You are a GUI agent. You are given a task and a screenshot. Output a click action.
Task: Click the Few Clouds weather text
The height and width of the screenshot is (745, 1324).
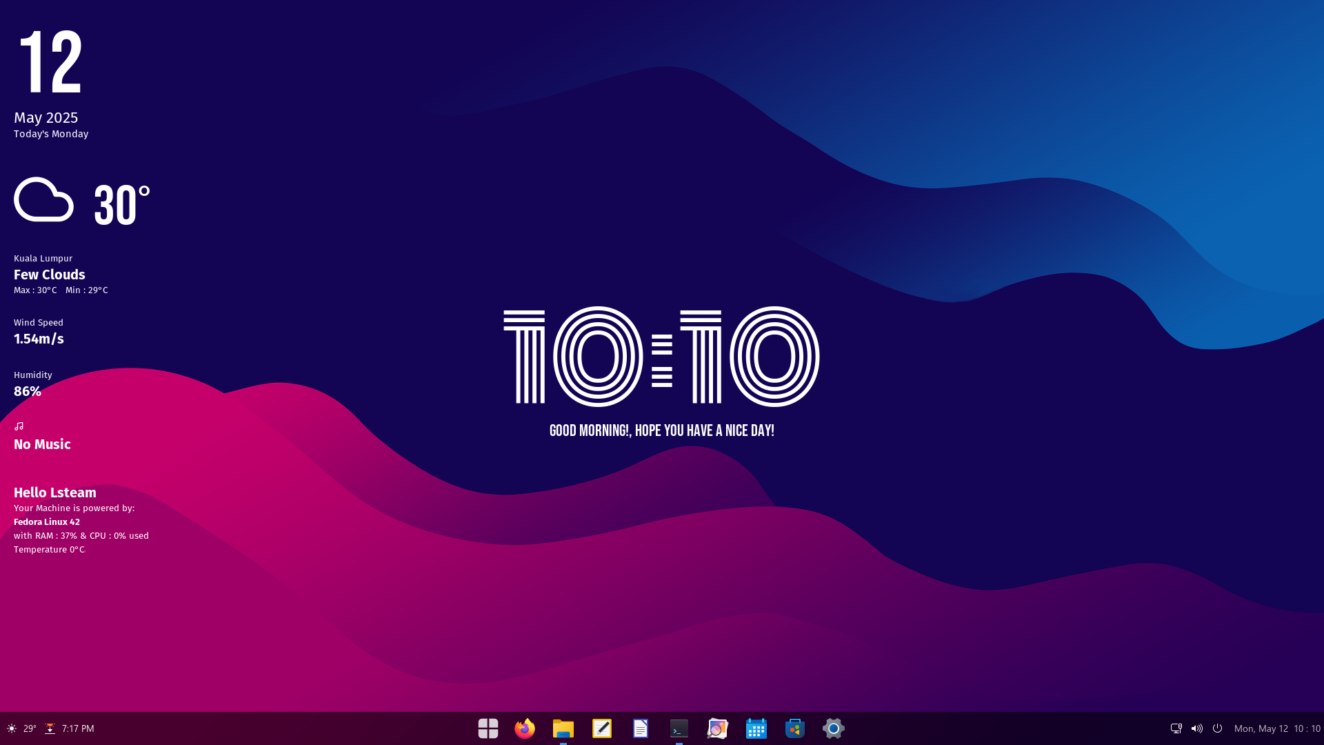(x=50, y=275)
